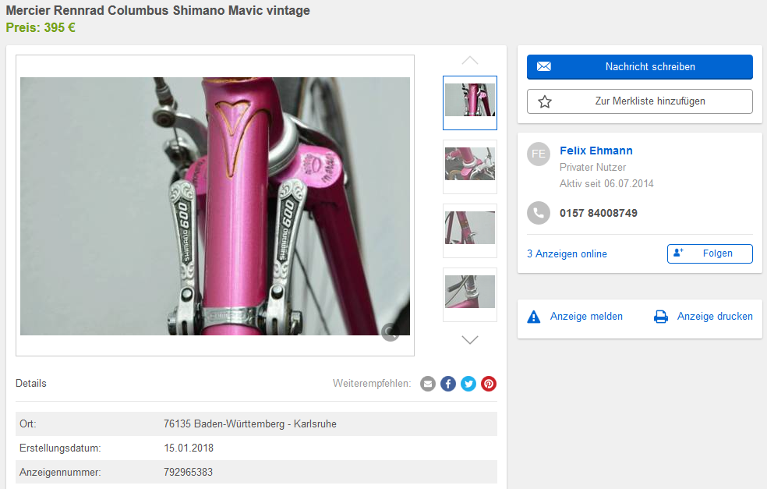Click the FE seller avatar
Image resolution: width=767 pixels, height=489 pixels.
[539, 154]
